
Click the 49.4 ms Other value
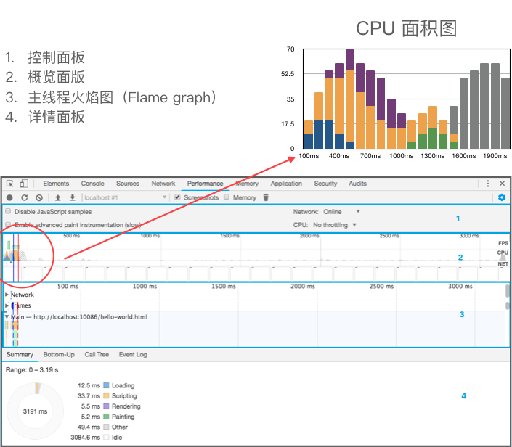coord(89,427)
